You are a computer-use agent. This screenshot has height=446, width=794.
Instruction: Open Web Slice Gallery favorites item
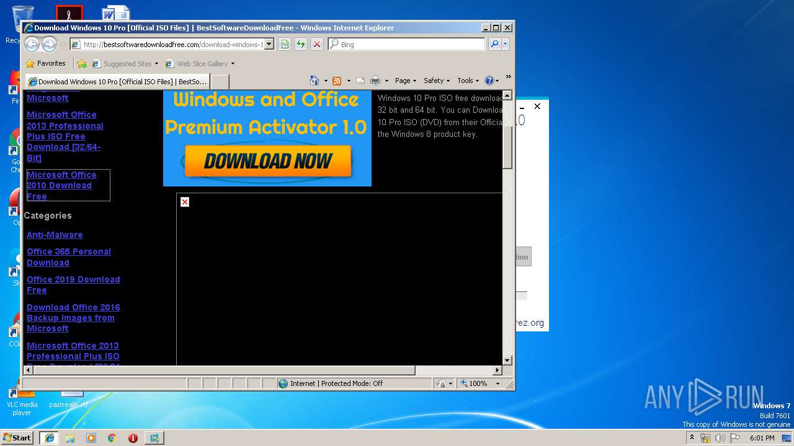pyautogui.click(x=200, y=64)
